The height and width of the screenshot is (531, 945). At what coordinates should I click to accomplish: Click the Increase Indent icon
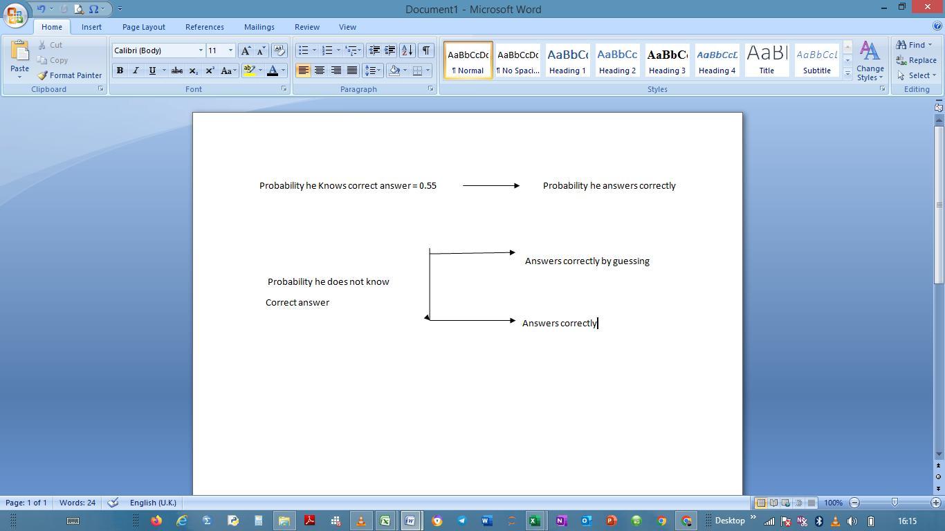pos(390,50)
